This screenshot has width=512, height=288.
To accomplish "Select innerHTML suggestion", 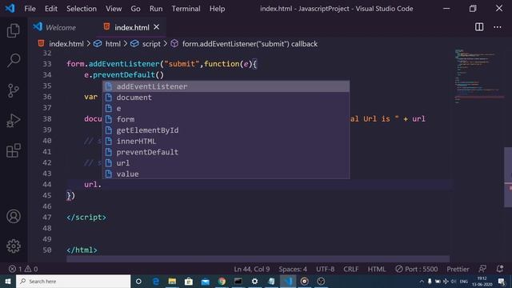I will click(226, 141).
